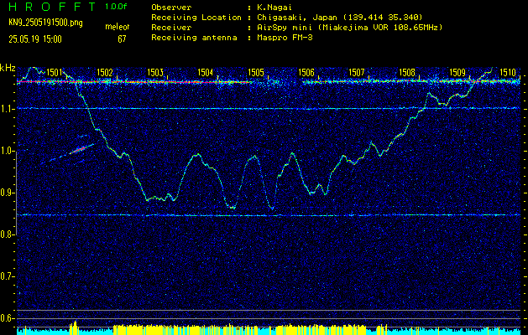Screen dimensions: 528x335
Task: Click the 1504 time marker
Action: point(206,72)
